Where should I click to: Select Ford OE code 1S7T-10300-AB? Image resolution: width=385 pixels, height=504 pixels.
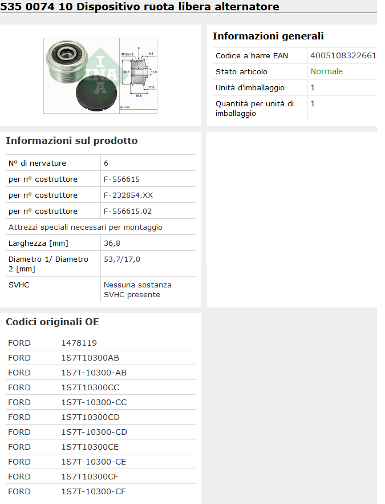(x=94, y=373)
